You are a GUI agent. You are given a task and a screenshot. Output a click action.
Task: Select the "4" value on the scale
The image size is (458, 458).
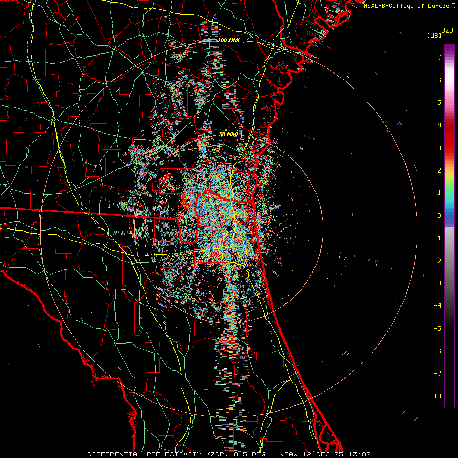[439, 125]
